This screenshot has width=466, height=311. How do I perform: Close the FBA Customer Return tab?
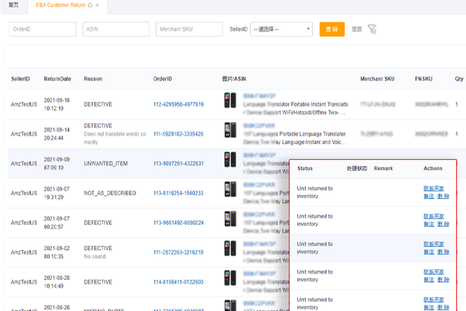click(97, 5)
